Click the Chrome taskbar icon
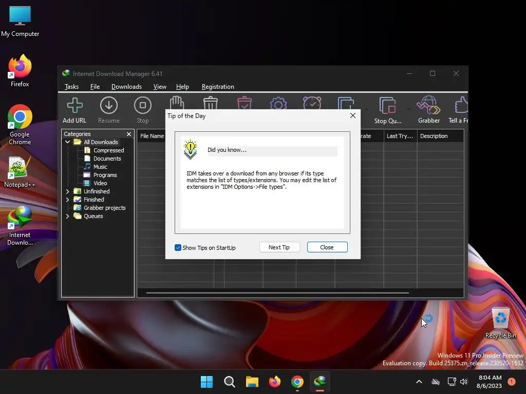This screenshot has width=526, height=394. tap(297, 382)
